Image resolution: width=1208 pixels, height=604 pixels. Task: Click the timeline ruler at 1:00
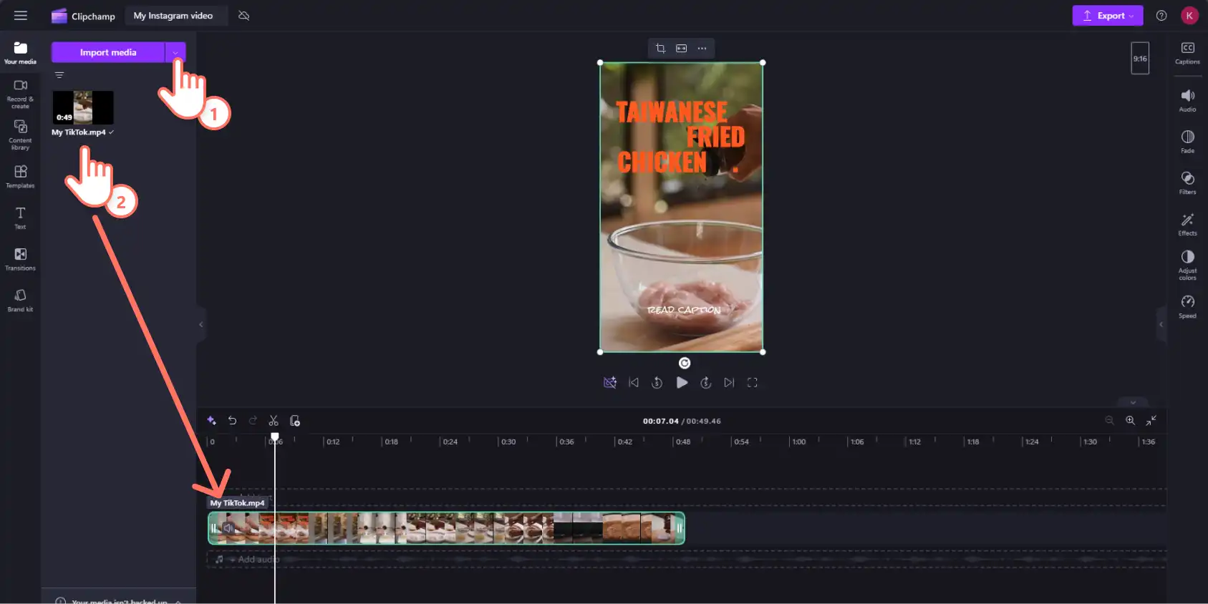pyautogui.click(x=798, y=442)
